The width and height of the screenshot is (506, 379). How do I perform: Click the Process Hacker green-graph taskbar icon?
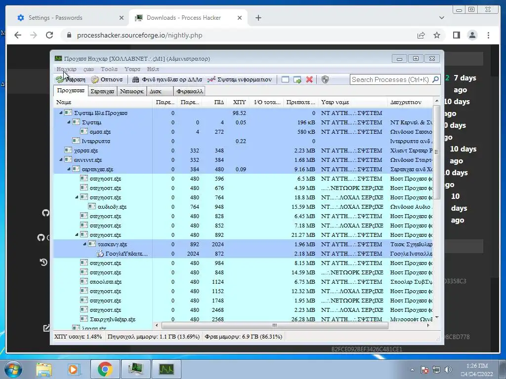(x=166, y=369)
